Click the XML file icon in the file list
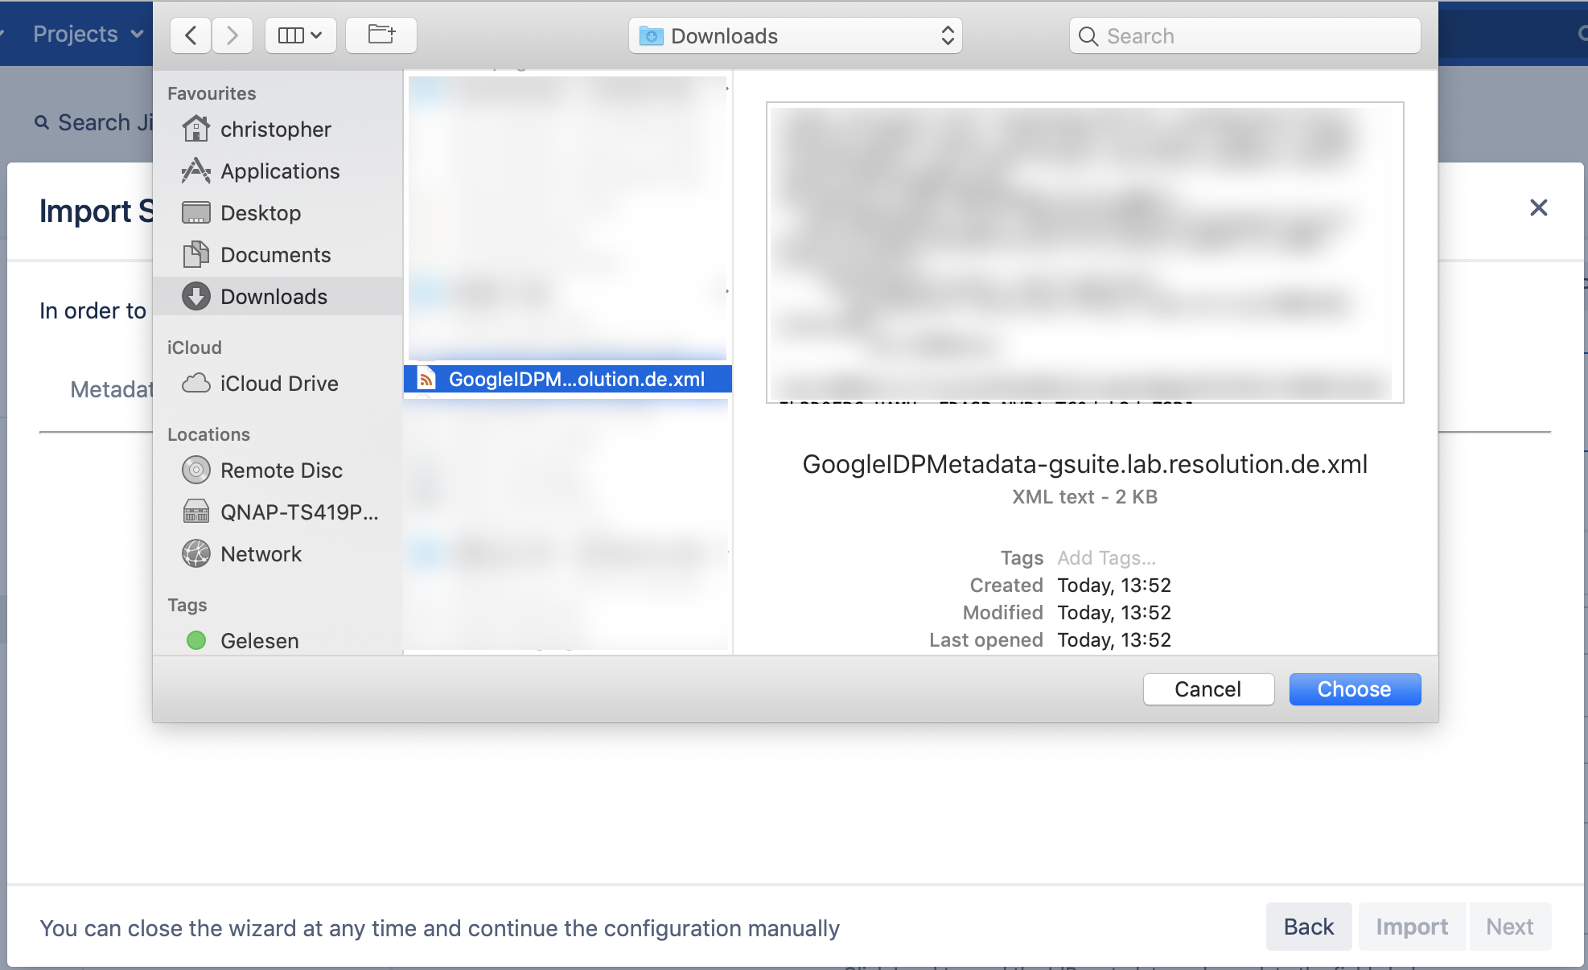This screenshot has width=1588, height=970. (x=426, y=379)
